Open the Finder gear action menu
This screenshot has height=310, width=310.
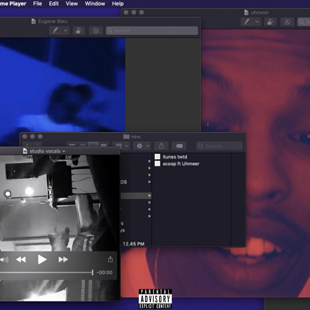point(142,146)
